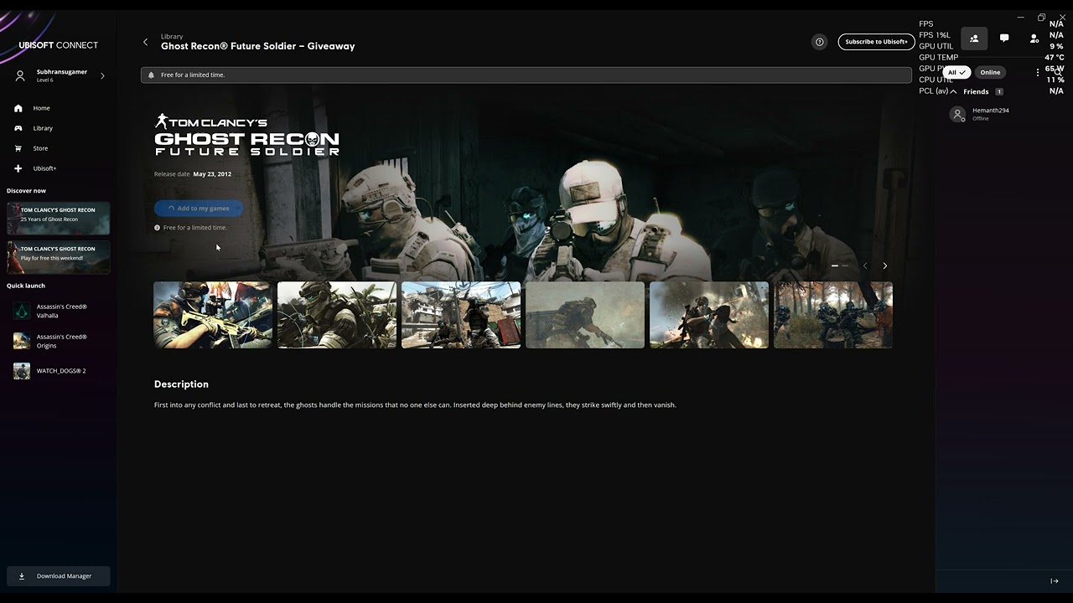This screenshot has width=1073, height=603.
Task: Show next screenshots with carousel right arrow
Action: click(884, 265)
